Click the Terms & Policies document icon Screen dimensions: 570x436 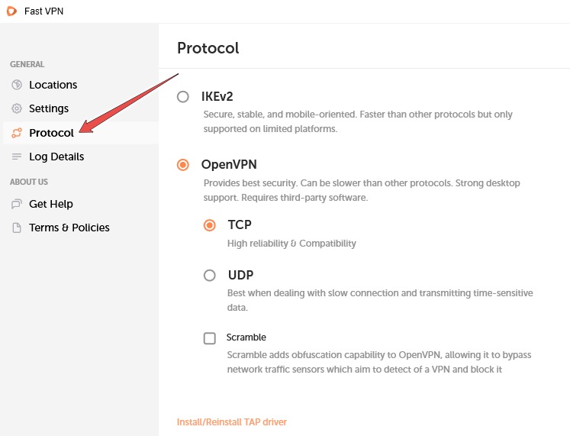coord(17,228)
